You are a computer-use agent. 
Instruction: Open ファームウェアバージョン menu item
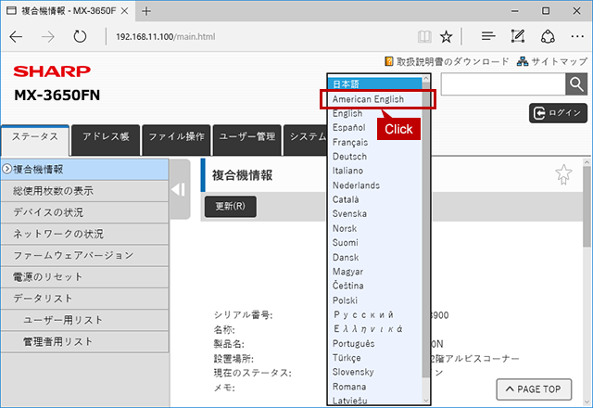(x=84, y=256)
